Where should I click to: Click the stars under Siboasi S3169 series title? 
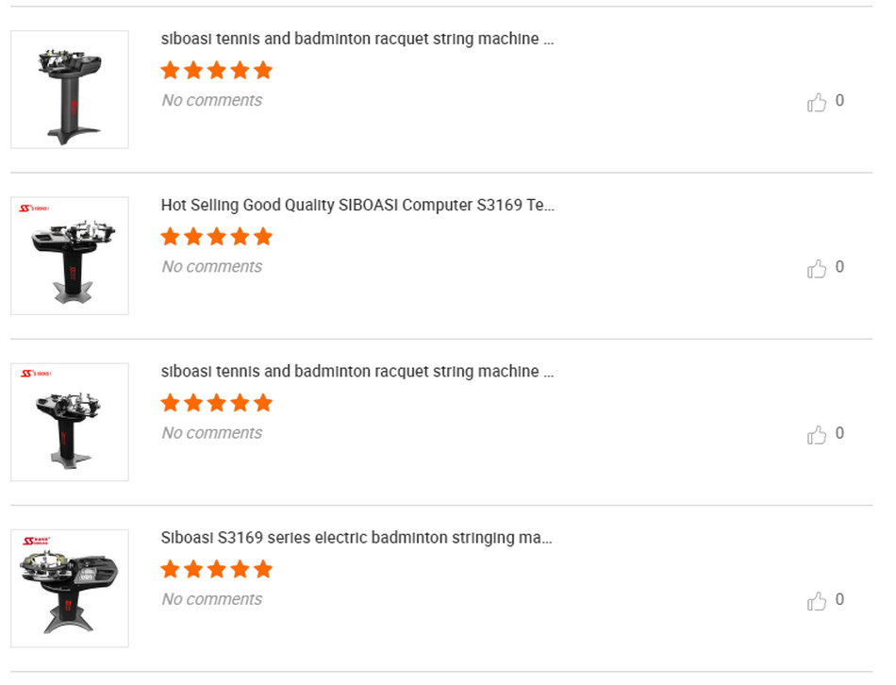pyautogui.click(x=217, y=570)
